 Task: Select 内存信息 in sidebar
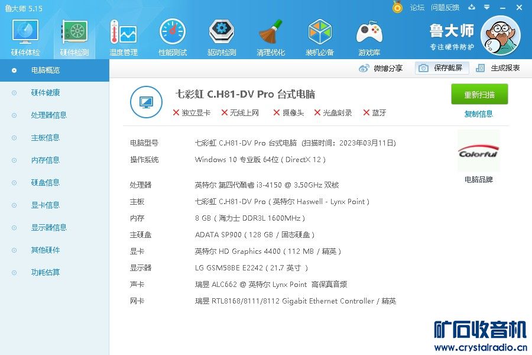46,160
